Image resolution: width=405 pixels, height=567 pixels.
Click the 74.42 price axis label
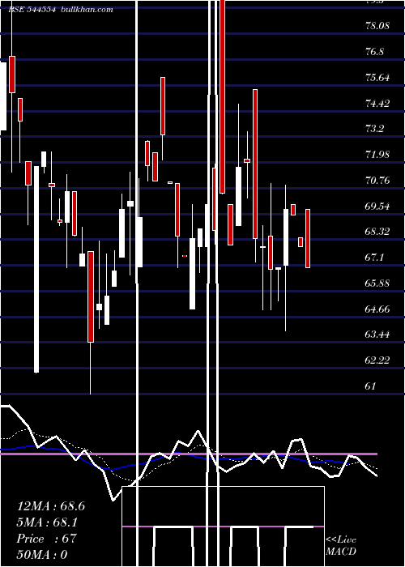(377, 104)
